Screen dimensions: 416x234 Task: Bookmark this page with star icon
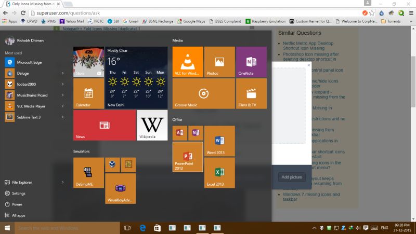(372, 13)
